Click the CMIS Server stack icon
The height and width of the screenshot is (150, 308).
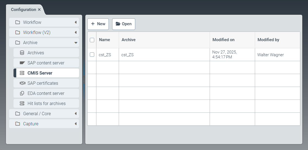coord(22,73)
